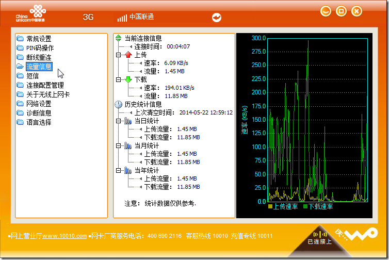This screenshot has width=389, height=260.
Task: Click 下载流量 11.85 MB under 当日统计
Action: 172,137
